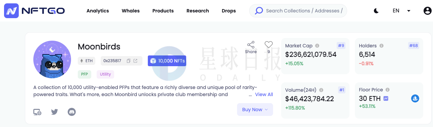
Task: Open the Whales menu
Action: coord(131,11)
